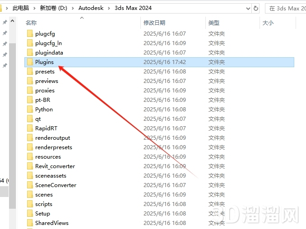
Task: Refresh the current folder view
Action: pyautogui.click(x=255, y=9)
